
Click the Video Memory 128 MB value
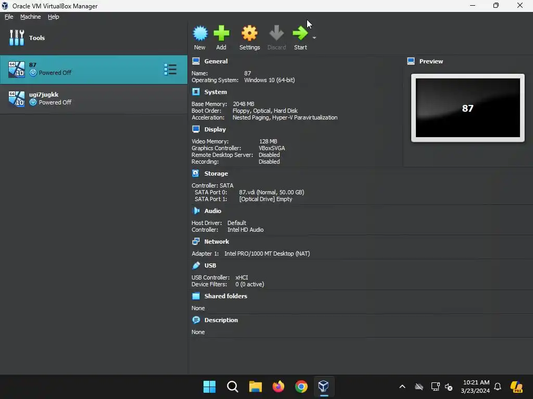[268, 141]
